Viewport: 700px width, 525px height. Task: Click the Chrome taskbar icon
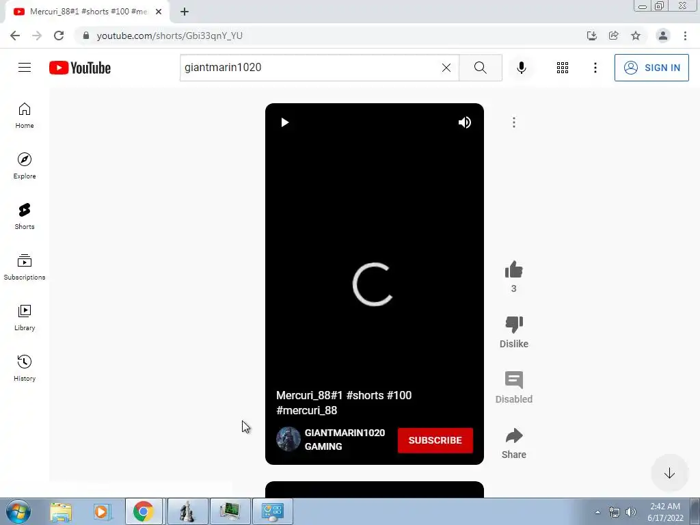point(144,511)
